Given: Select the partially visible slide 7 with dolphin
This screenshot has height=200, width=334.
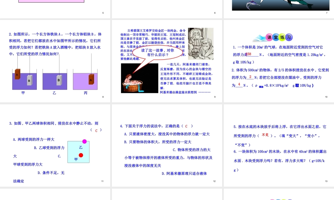Looking at the screenshot, I should [279, 9].
